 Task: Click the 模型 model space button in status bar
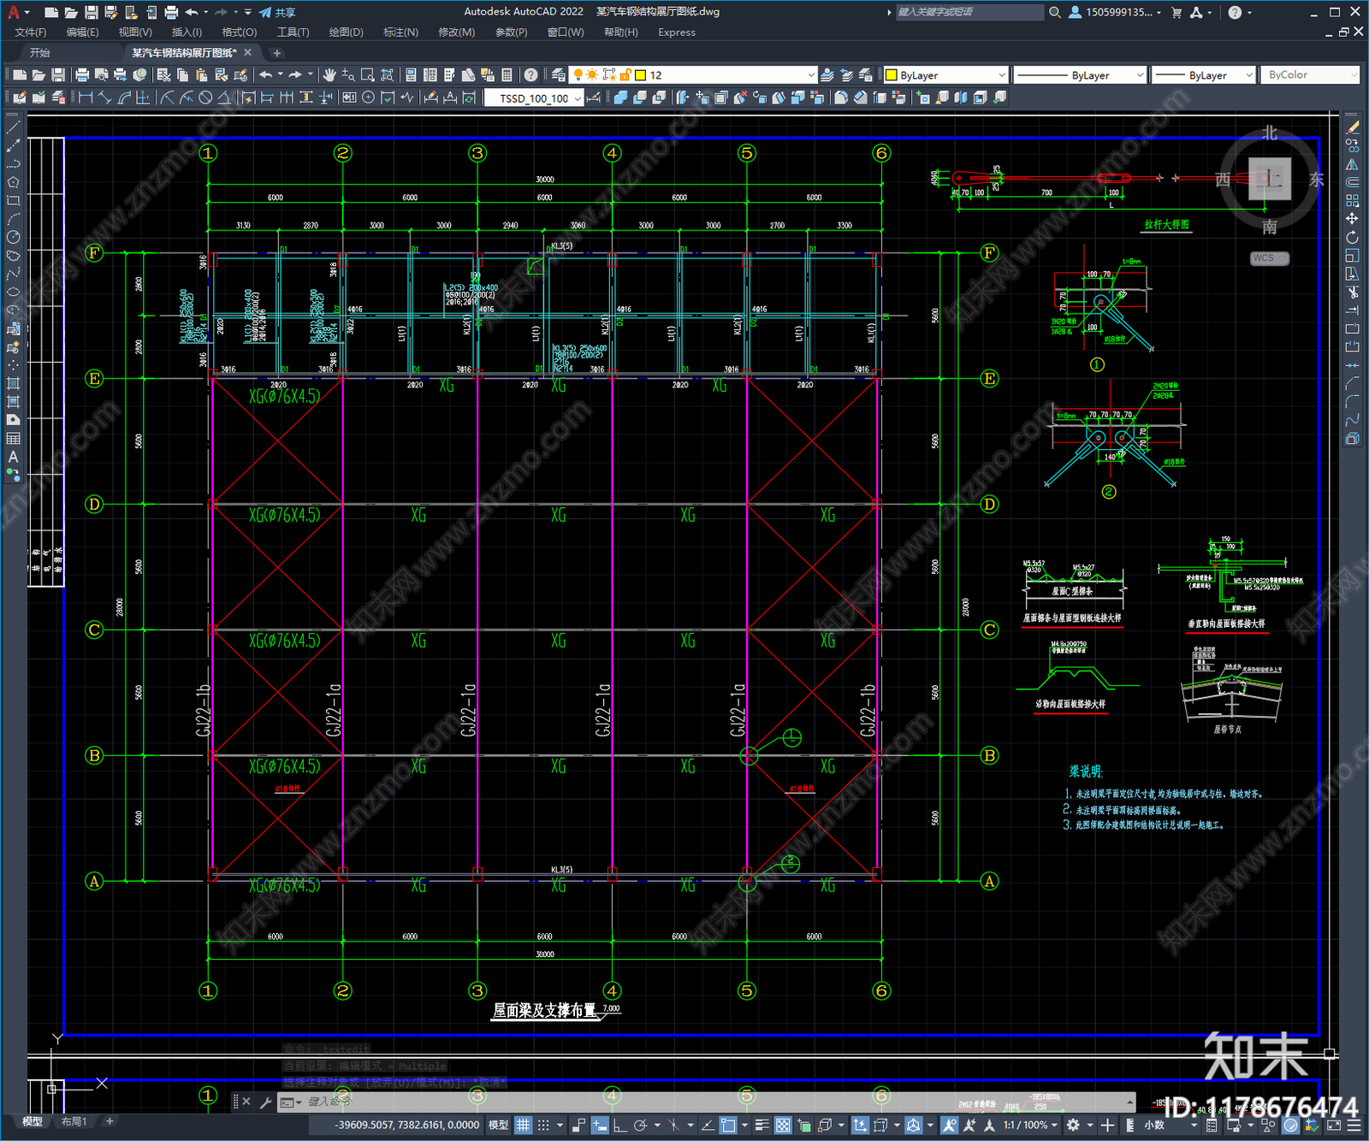(498, 1125)
